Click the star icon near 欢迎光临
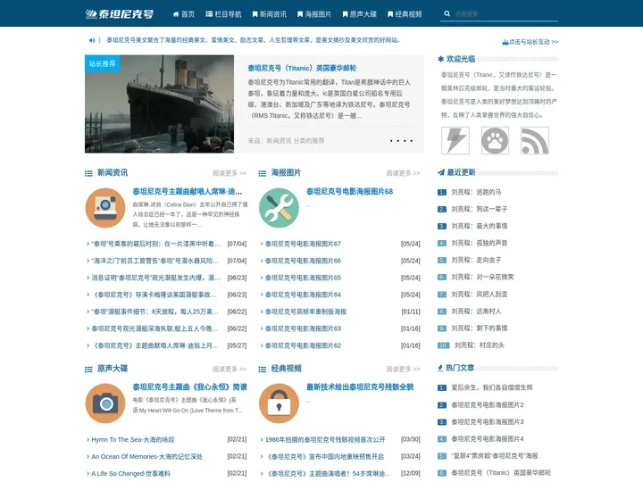The image size is (643, 482). pyautogui.click(x=441, y=59)
